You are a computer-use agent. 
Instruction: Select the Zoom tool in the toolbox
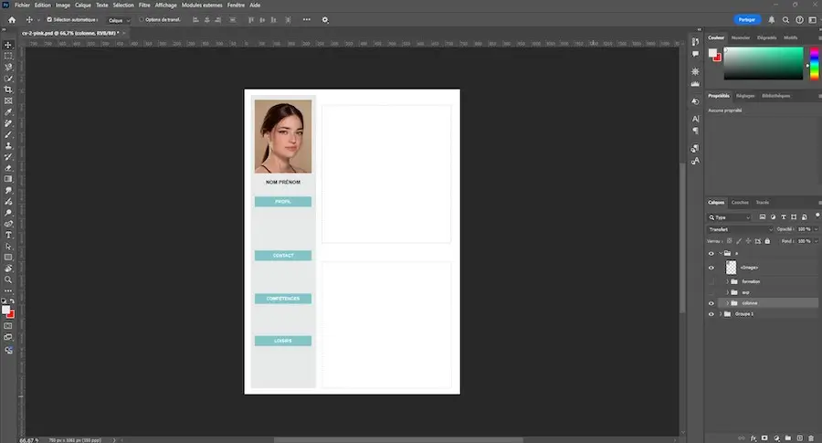pos(8,280)
